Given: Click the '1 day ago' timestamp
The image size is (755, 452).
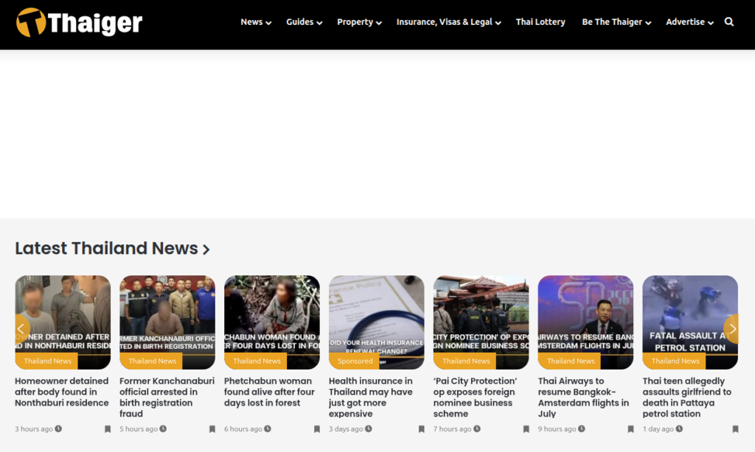Looking at the screenshot, I should [x=658, y=429].
